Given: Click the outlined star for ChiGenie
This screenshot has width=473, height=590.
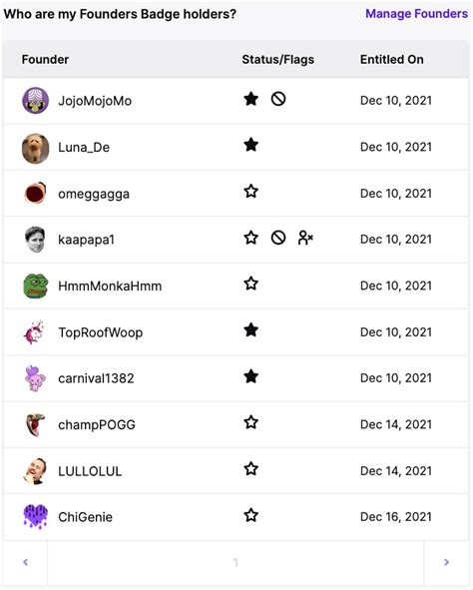Looking at the screenshot, I should [x=250, y=515].
